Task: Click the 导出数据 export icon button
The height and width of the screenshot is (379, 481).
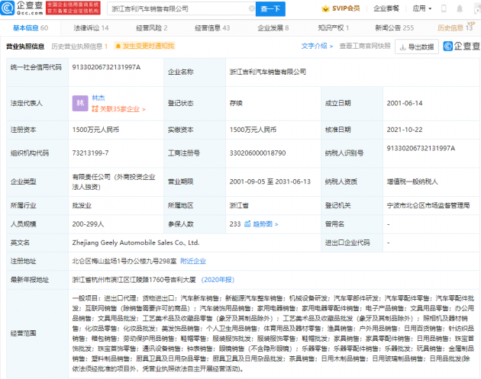Action: pos(416,47)
